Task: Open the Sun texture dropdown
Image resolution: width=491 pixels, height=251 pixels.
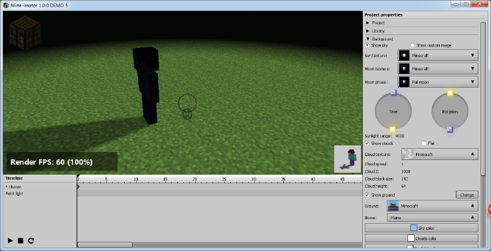Action: coord(438,56)
